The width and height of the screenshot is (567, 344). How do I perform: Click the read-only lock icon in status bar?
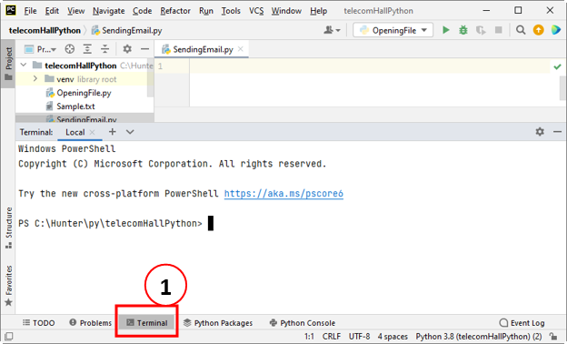pyautogui.click(x=552, y=337)
